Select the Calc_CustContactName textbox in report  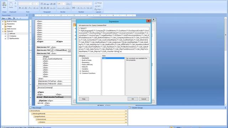(52, 59)
